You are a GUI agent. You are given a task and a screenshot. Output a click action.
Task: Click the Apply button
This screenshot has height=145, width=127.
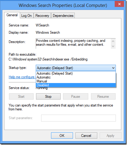110,136
